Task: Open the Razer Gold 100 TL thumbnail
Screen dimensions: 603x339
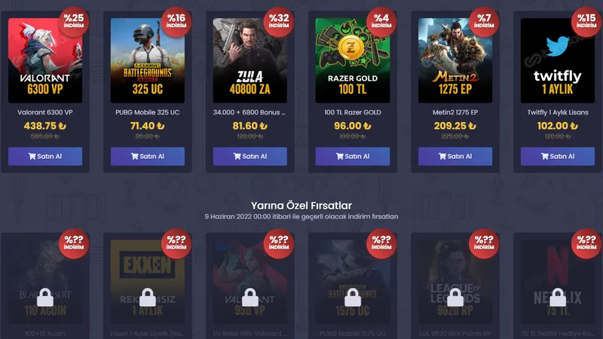Action: pos(353,60)
